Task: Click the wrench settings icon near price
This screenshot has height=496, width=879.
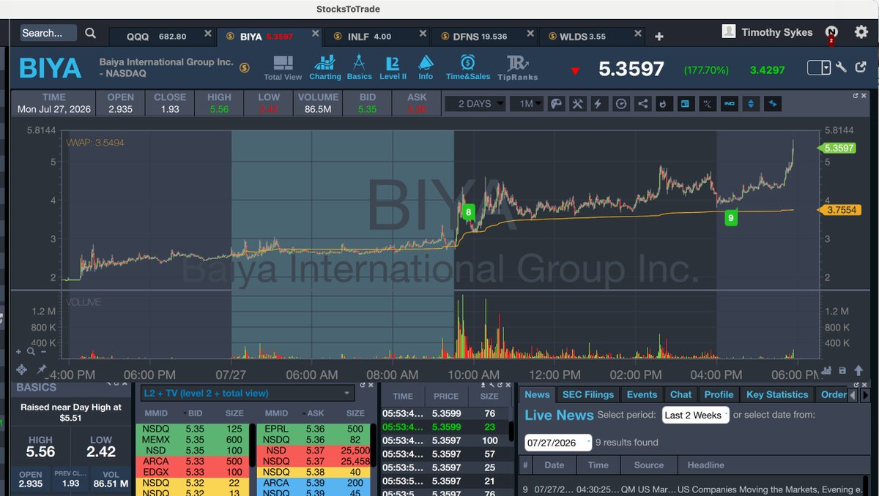Action: [841, 67]
